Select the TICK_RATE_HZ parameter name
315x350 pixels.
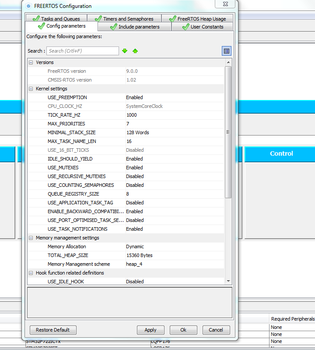coord(64,115)
